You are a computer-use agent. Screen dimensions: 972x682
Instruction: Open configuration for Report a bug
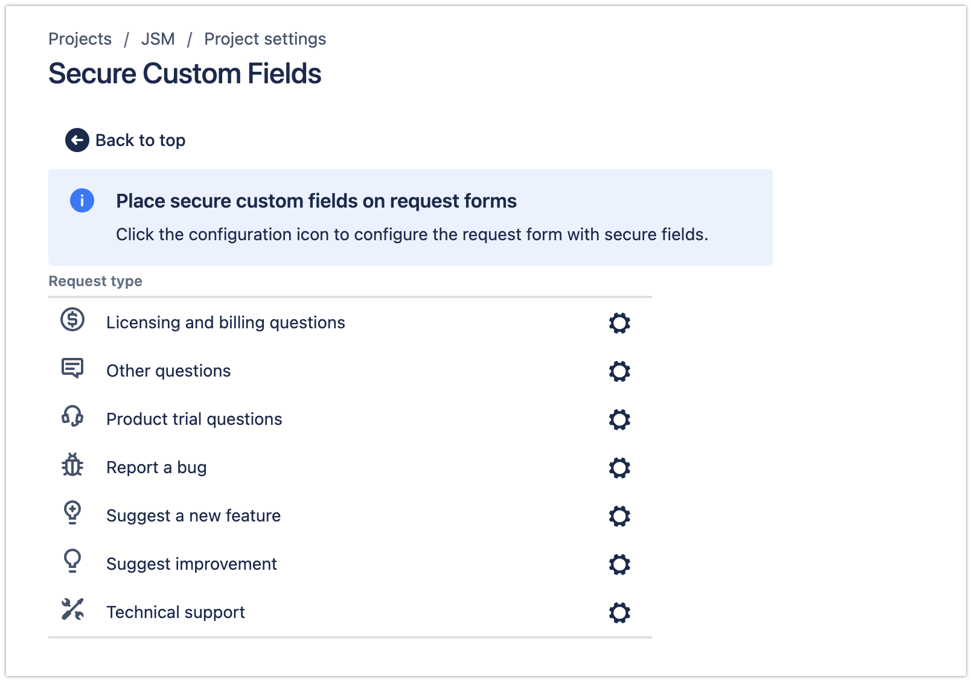click(619, 468)
